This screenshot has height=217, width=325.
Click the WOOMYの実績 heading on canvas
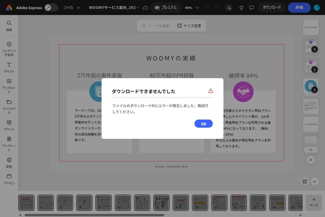(171, 58)
